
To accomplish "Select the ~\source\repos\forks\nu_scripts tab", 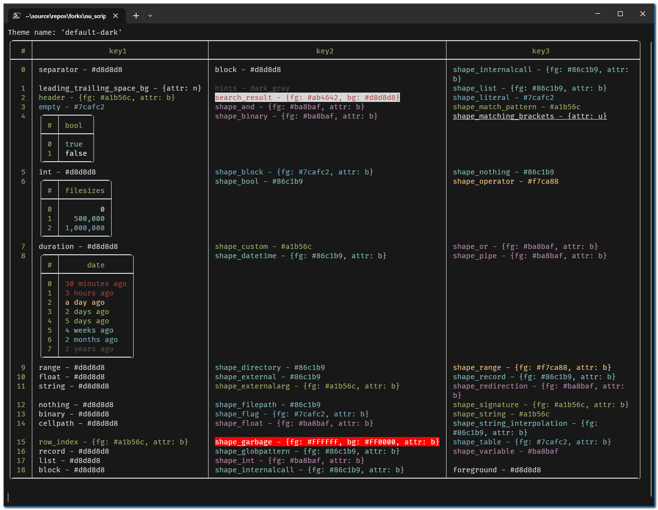I will [66, 16].
